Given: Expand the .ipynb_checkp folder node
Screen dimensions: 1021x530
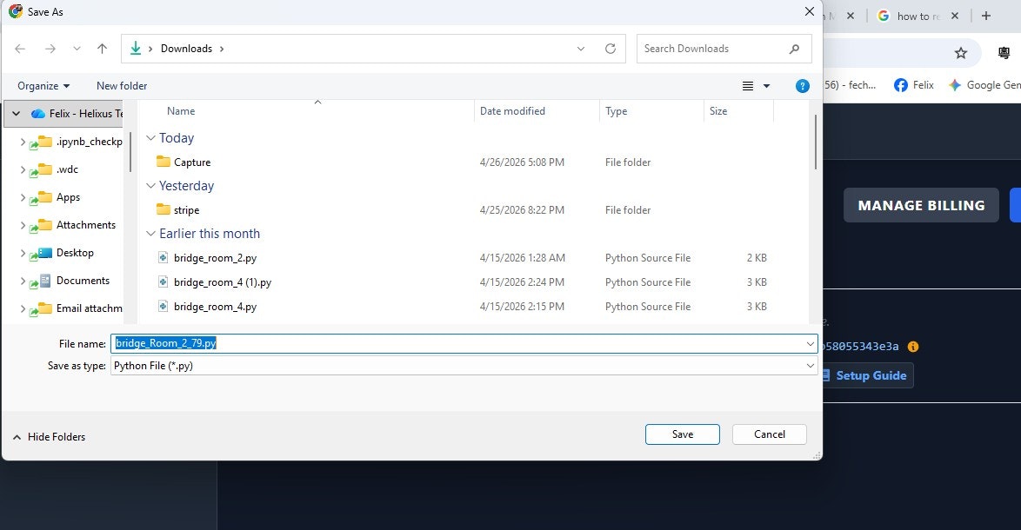Looking at the screenshot, I should click(x=23, y=142).
